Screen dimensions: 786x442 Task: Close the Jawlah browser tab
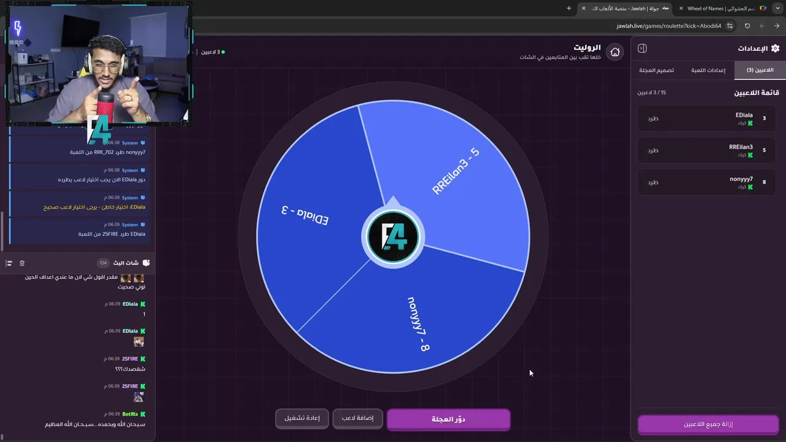(583, 9)
